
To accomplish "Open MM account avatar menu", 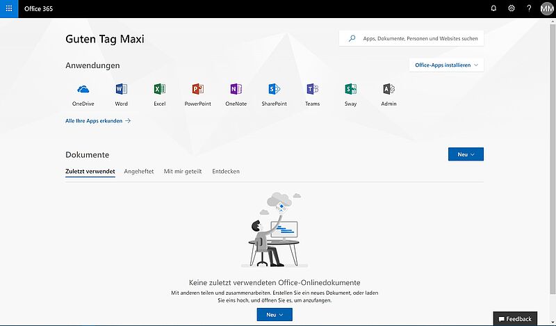I will click(547, 8).
